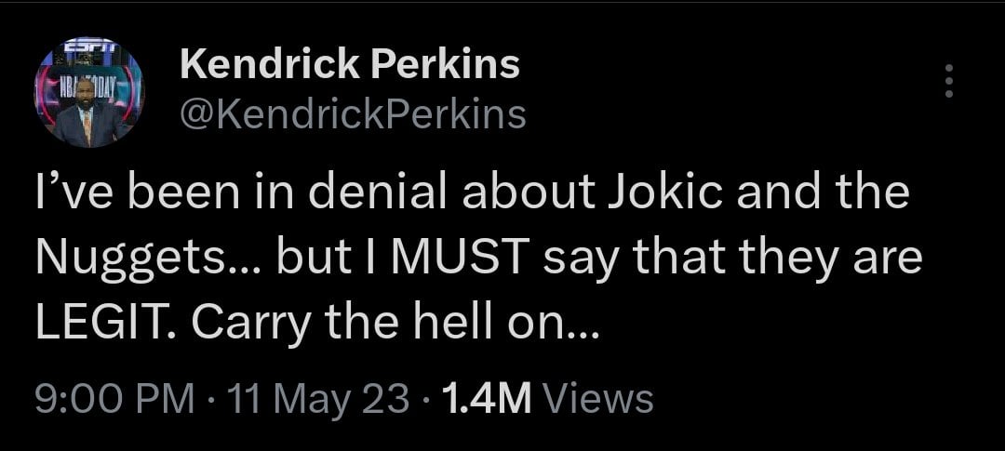Open the three-dot more options menu

tap(949, 82)
